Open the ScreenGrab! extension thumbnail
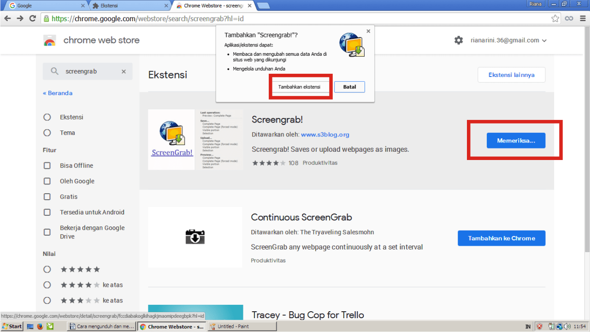Image resolution: width=590 pixels, height=332 pixels. tap(195, 140)
